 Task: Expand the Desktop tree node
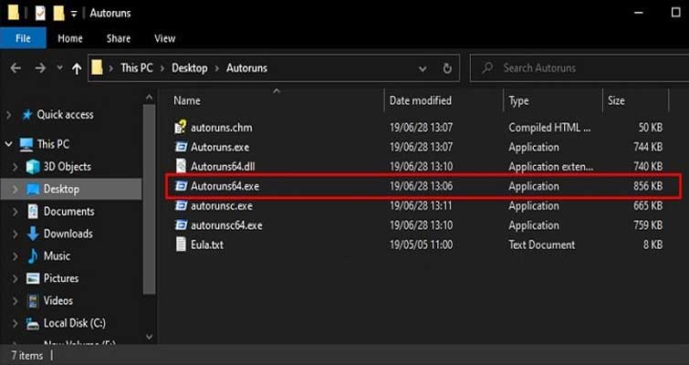16,189
